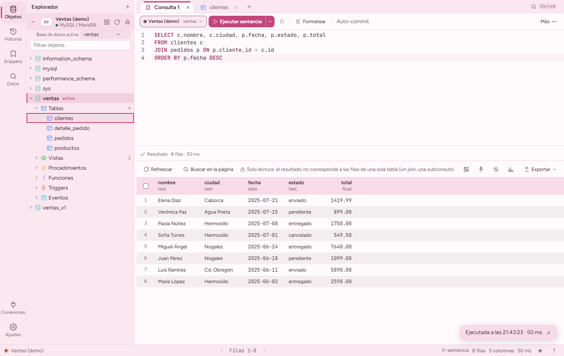Click the stop square icon in the query toolbar

[x=282, y=22]
